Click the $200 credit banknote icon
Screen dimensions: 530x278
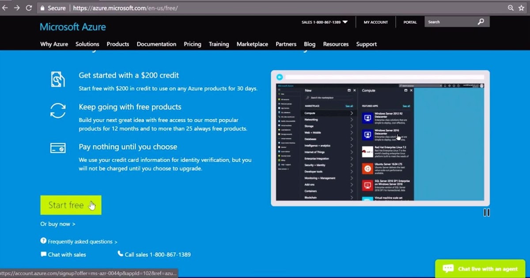[58, 79]
